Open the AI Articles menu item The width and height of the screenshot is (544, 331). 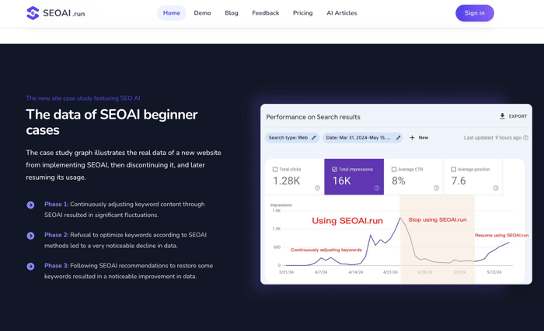(341, 13)
